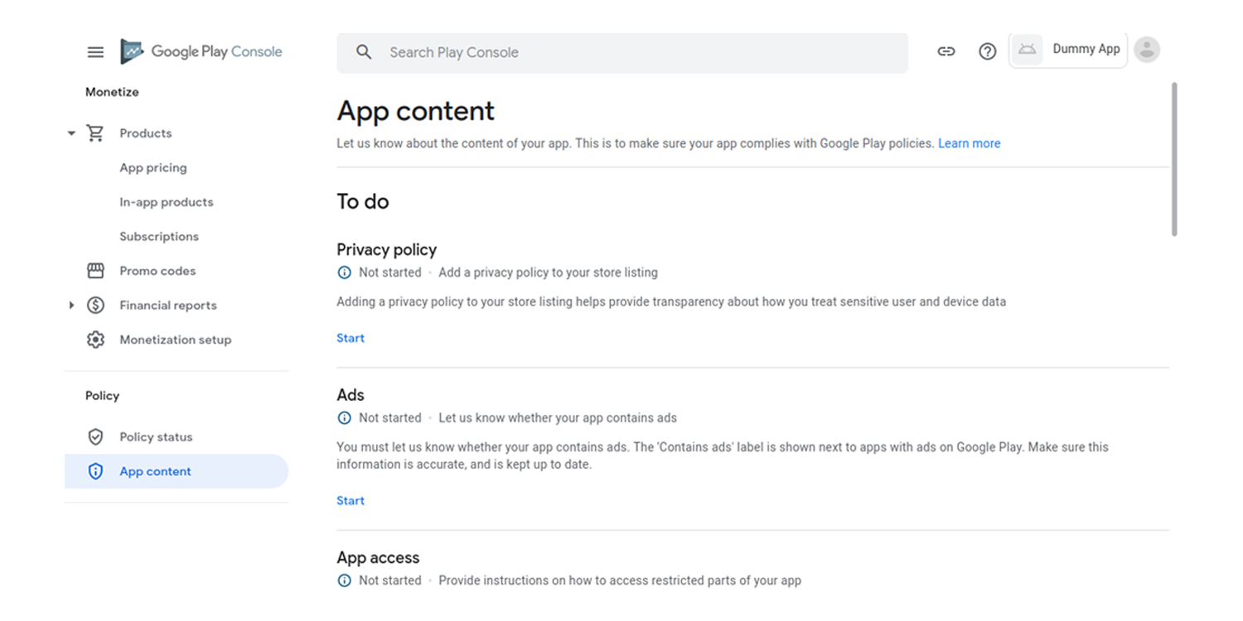Image resolution: width=1243 pixels, height=621 pixels.
Task: Open the navigation hamburger menu
Action: click(x=95, y=51)
